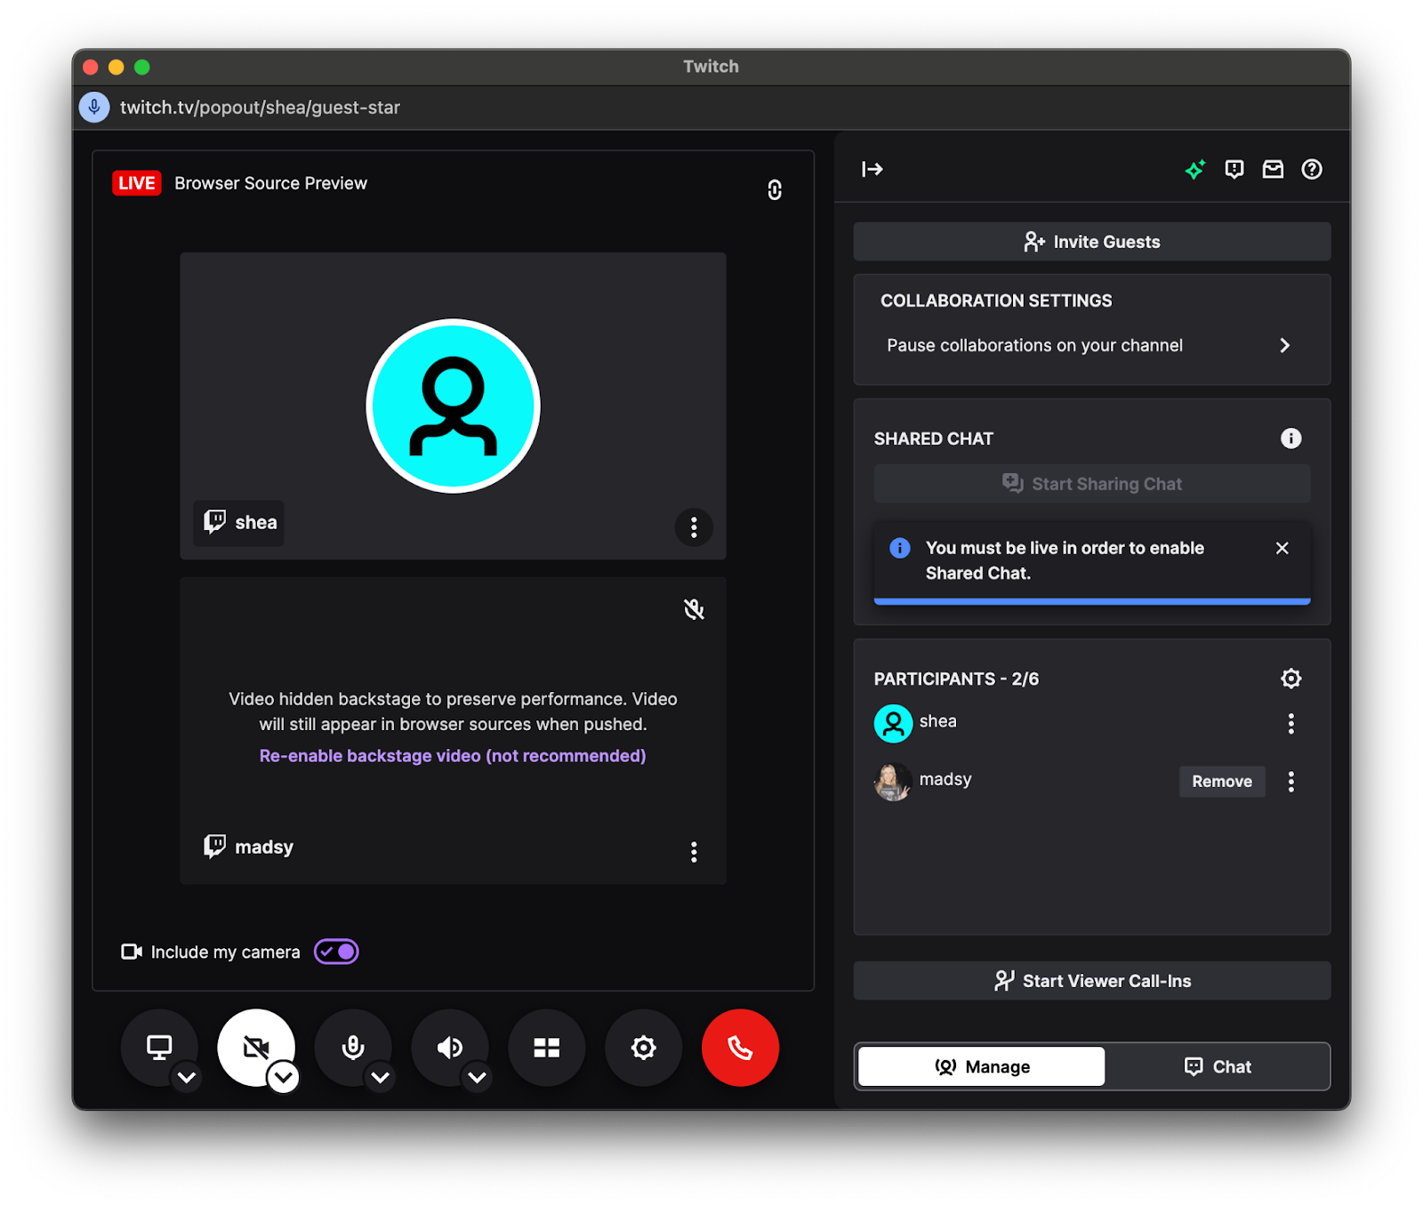Mute the microphone button
Screen dimensions: 1423x1206
(352, 1047)
